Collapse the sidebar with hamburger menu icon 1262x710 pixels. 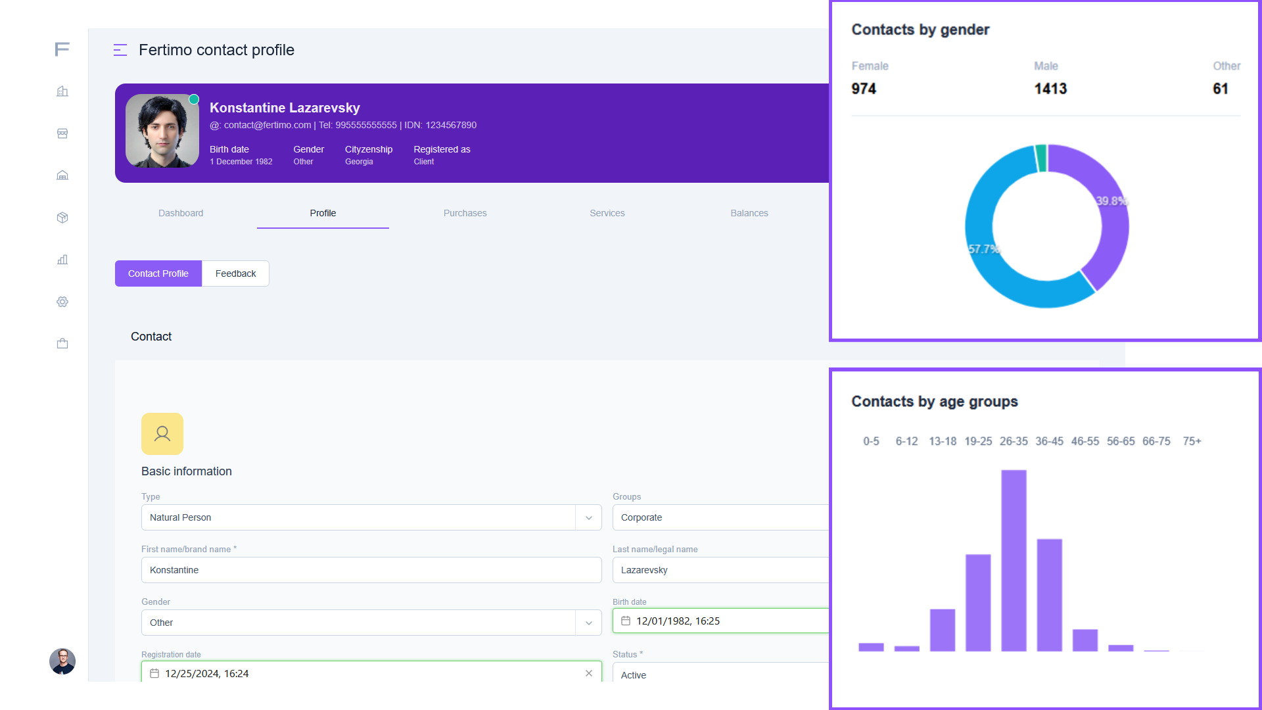[x=120, y=50]
